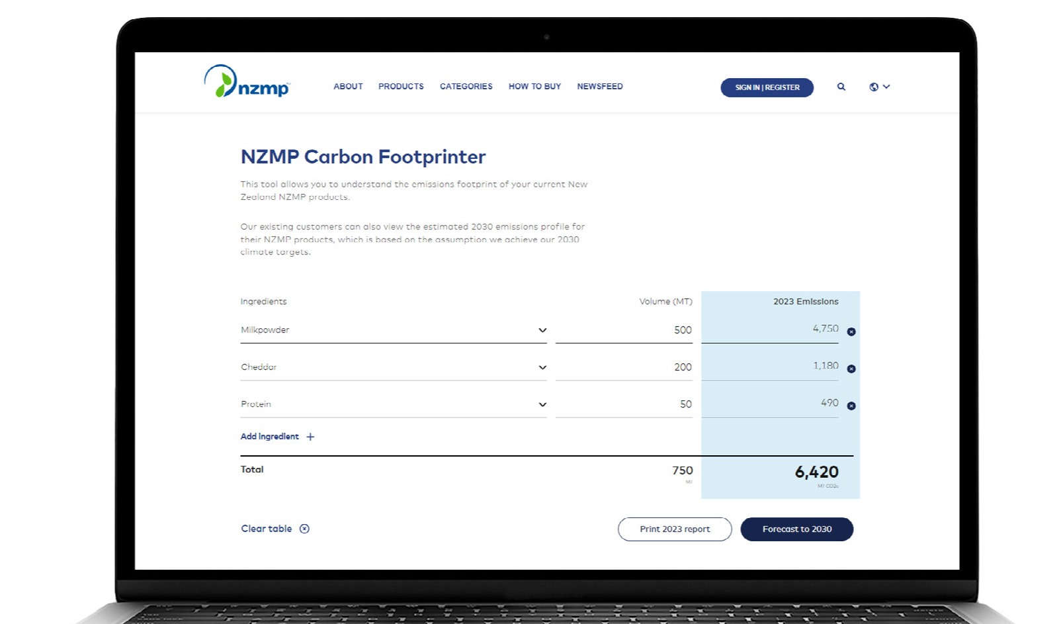This screenshot has width=1061, height=624.
Task: Open the globe language selector
Action: 879,87
